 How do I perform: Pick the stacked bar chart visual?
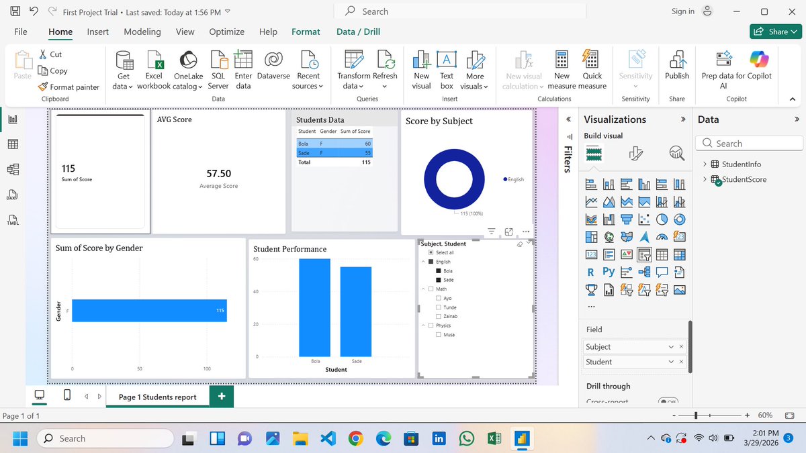592,184
